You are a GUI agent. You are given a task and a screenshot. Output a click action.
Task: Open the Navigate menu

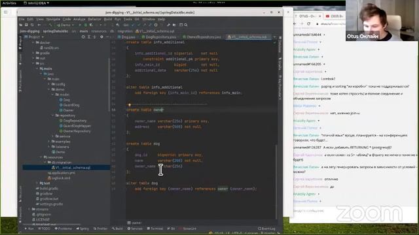pos(53,19)
